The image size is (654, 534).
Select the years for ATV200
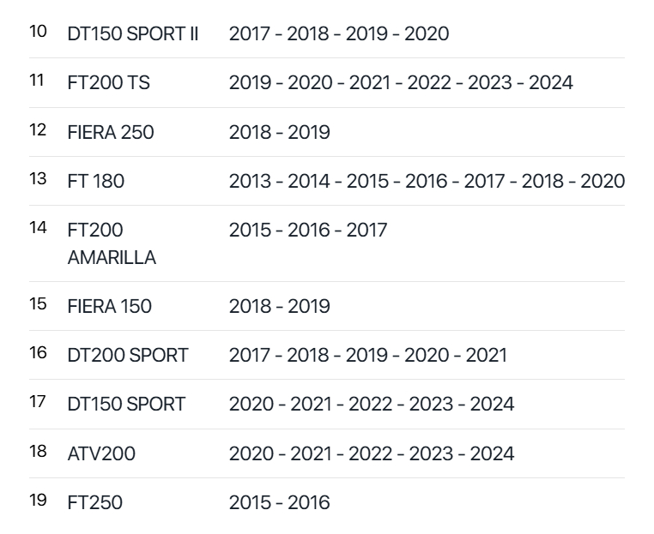point(372,453)
